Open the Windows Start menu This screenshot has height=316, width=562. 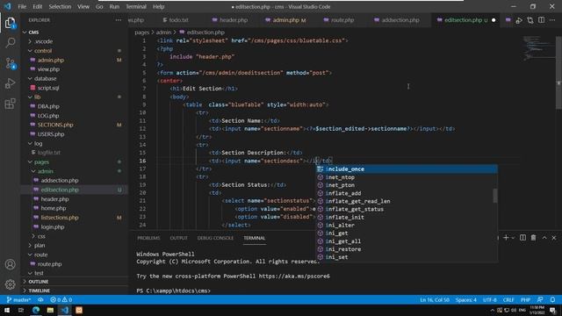click(7, 310)
